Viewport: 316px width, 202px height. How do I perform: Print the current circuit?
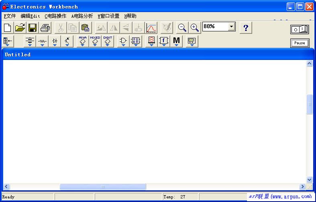(x=45, y=27)
